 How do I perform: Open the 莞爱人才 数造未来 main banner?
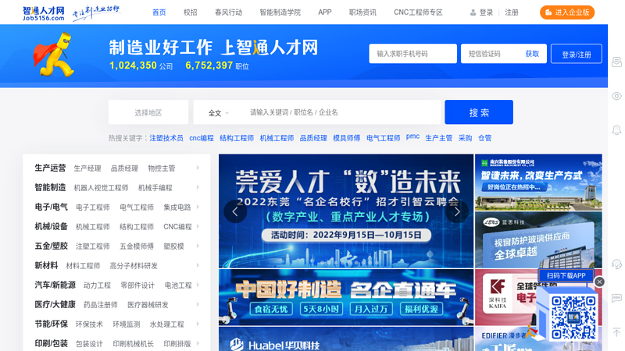(x=346, y=211)
